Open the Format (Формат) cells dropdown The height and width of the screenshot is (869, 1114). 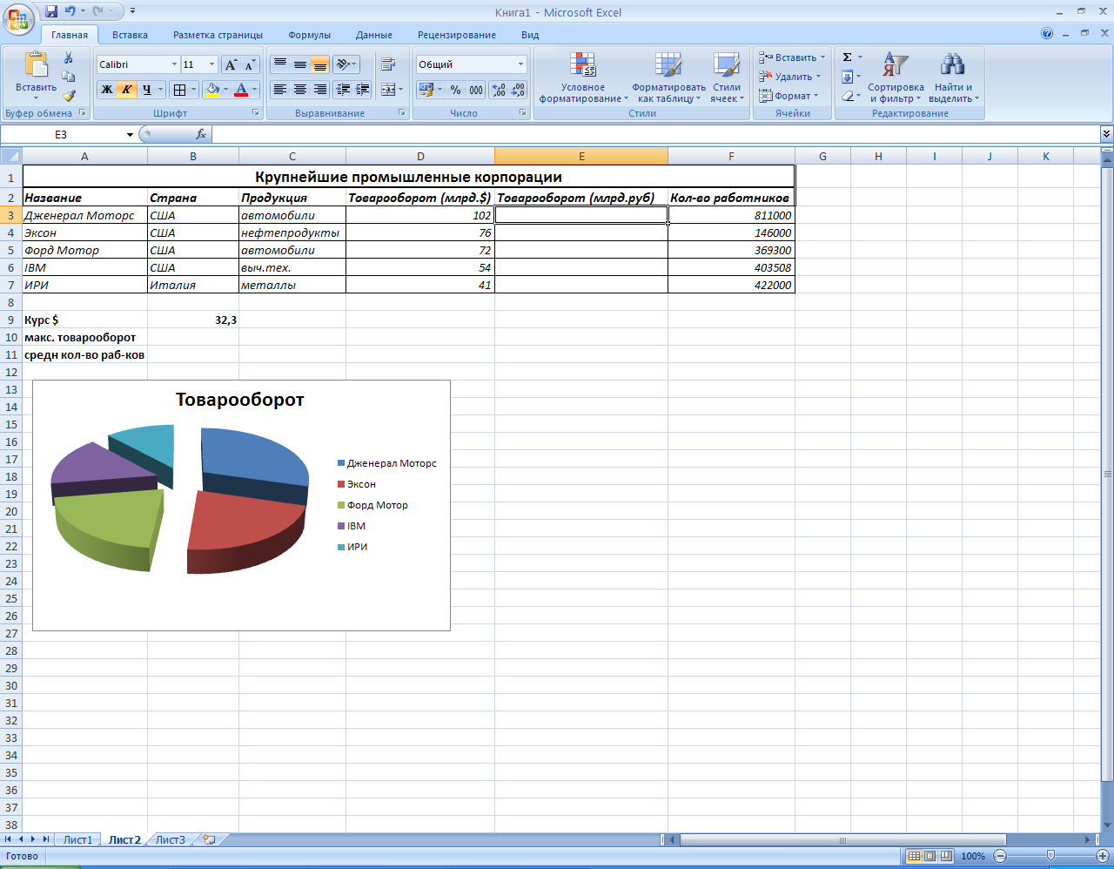[x=789, y=96]
